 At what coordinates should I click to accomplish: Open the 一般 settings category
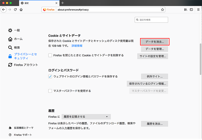tap(14, 30)
